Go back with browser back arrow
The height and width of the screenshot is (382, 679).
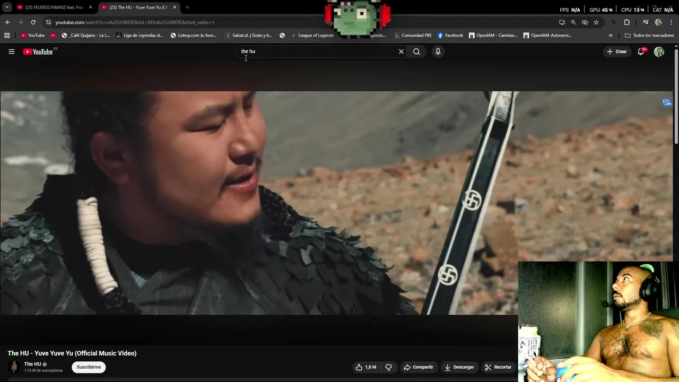click(7, 22)
